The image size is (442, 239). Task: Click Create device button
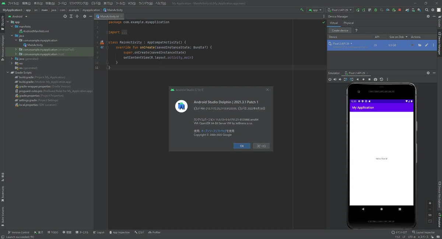pyautogui.click(x=340, y=31)
